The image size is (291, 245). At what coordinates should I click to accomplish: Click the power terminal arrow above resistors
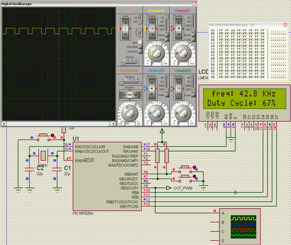(162, 131)
